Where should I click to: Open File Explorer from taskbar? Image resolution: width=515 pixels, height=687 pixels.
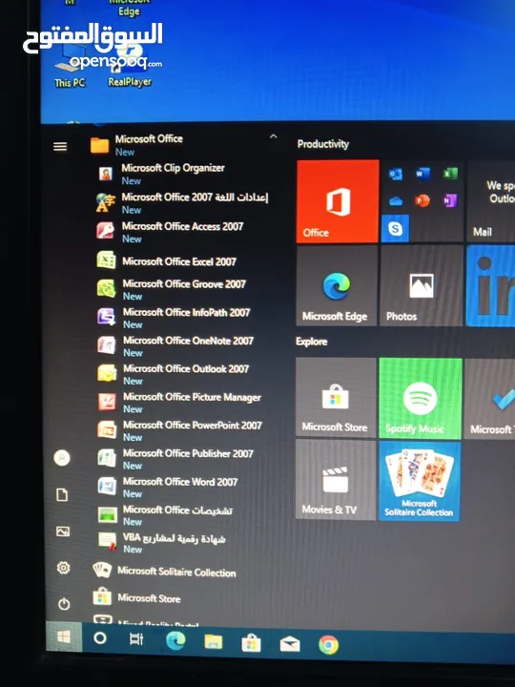coord(214,642)
